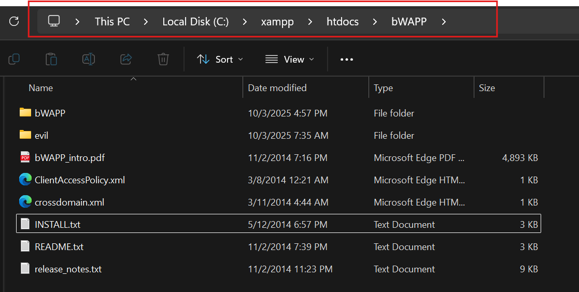This screenshot has width=579, height=292.
Task: Click the Delete trash icon
Action: 163,59
